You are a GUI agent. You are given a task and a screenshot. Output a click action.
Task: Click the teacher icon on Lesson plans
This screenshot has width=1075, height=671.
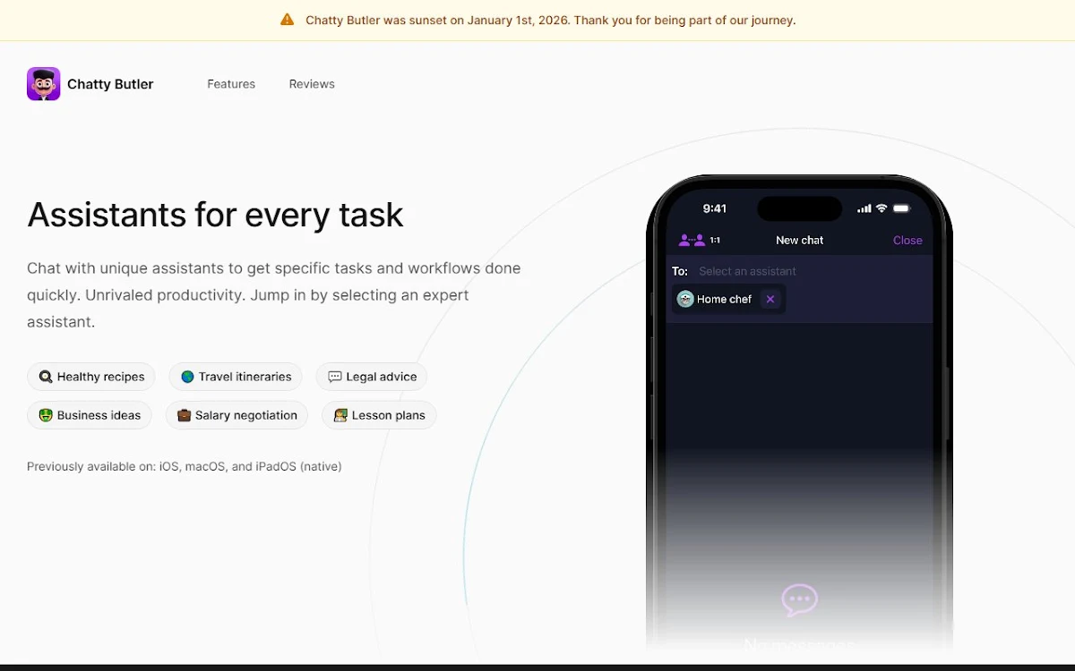(x=340, y=415)
